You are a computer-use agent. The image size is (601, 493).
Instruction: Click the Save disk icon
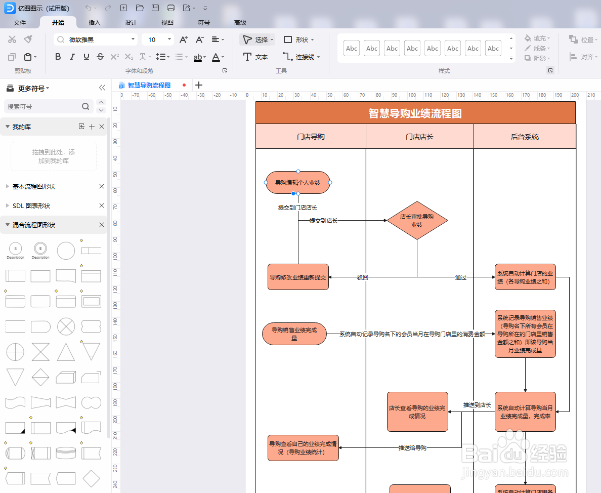coord(155,8)
